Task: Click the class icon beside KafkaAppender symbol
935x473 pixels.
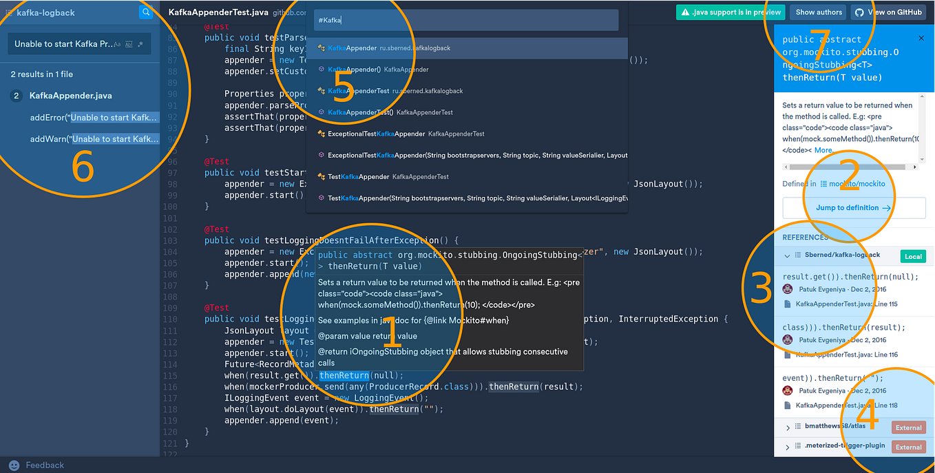Action: [322, 48]
